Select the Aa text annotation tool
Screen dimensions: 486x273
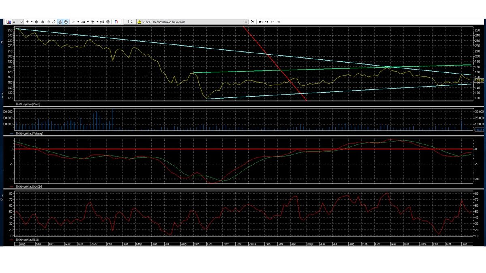point(83,22)
